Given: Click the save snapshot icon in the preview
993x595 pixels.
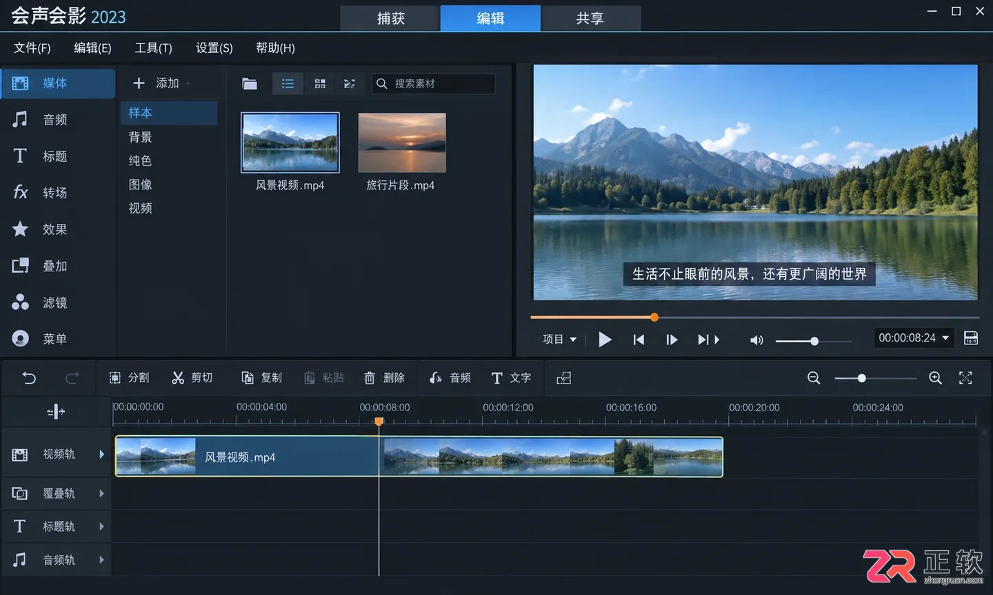Looking at the screenshot, I should [x=971, y=338].
